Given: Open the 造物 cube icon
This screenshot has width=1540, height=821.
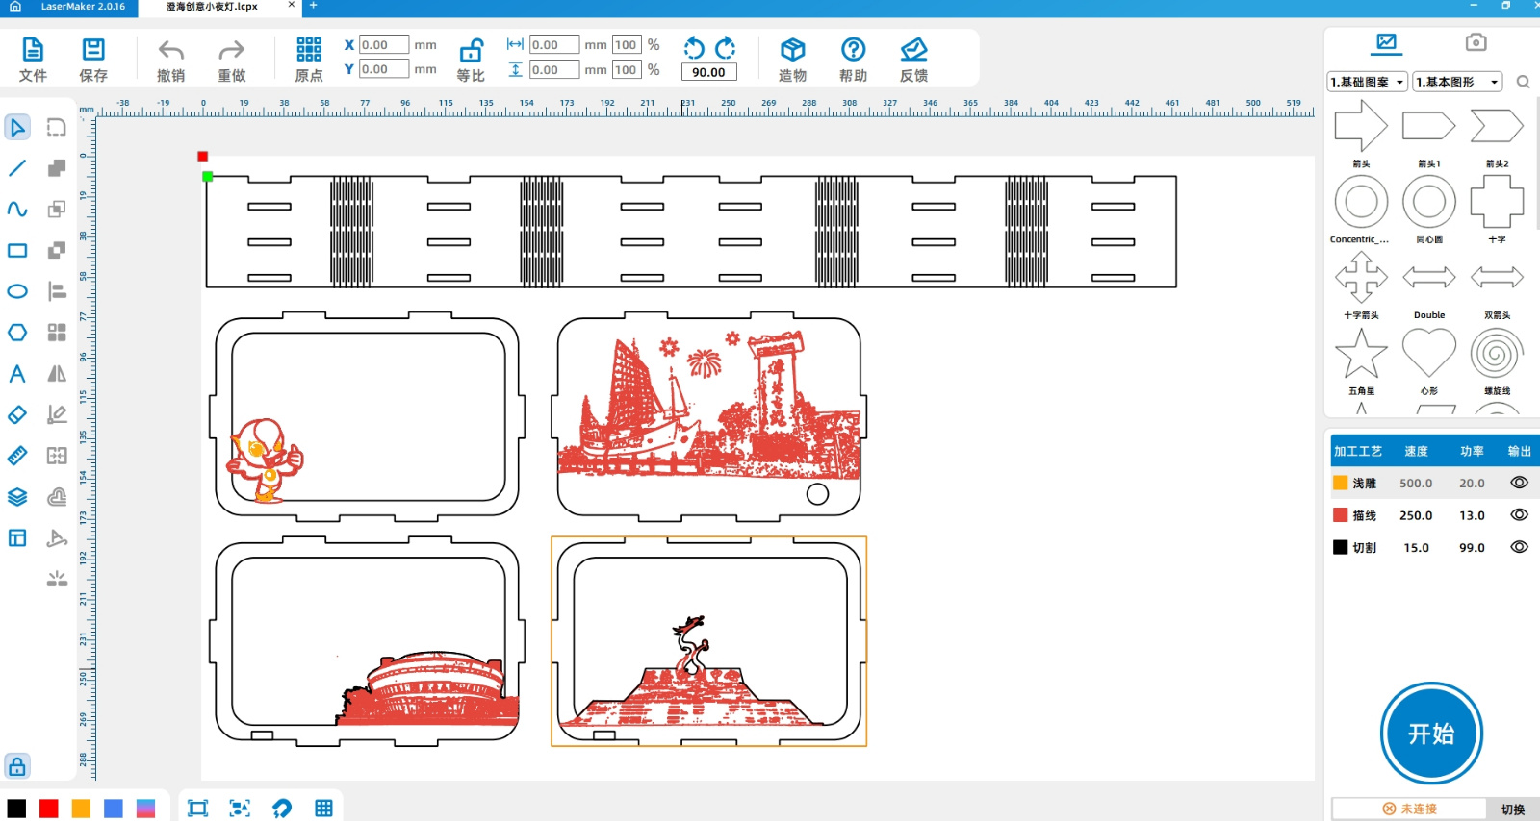Looking at the screenshot, I should 792,51.
